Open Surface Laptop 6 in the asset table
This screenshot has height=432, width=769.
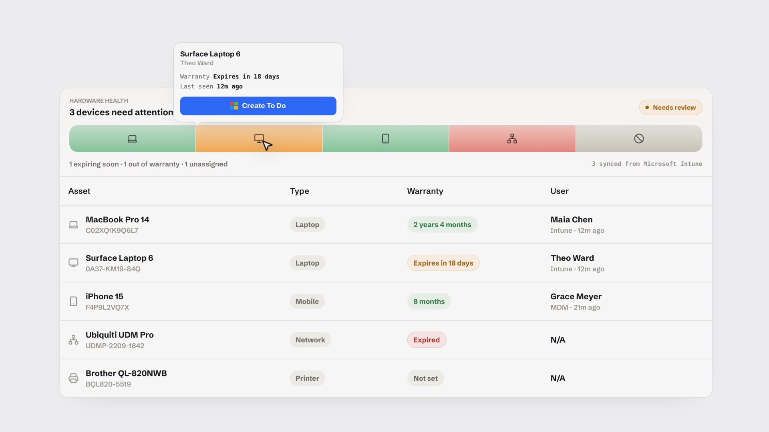coord(119,258)
